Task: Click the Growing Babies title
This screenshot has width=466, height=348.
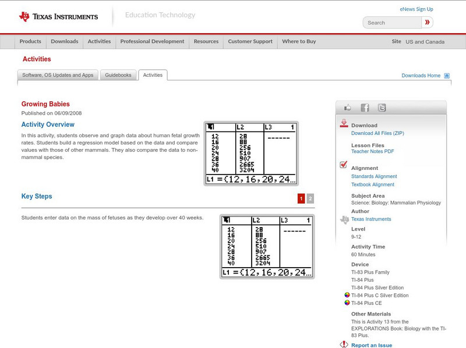Action: pos(45,104)
